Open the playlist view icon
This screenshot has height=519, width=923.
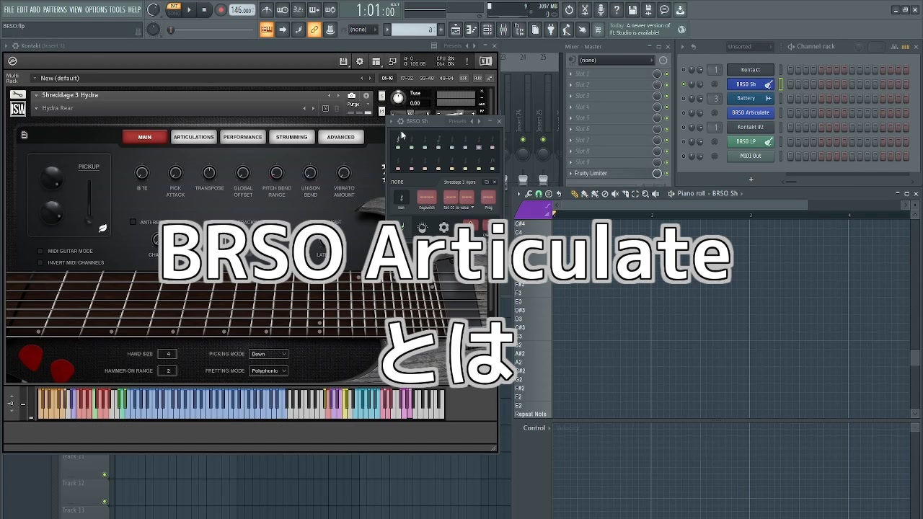click(456, 30)
